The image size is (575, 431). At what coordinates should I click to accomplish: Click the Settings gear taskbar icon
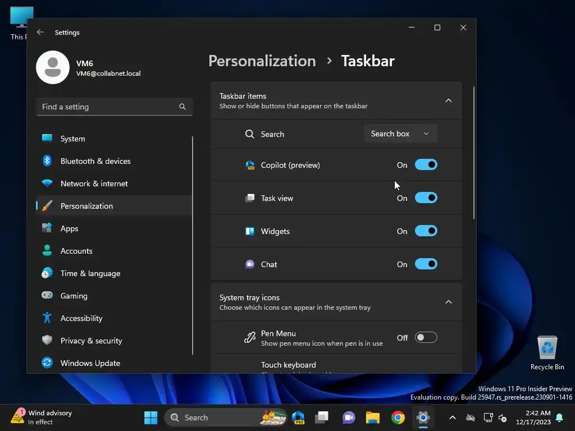point(423,418)
